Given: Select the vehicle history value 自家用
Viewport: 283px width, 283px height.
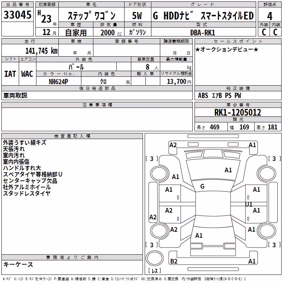Looking at the screenshot, I should (x=76, y=33).
